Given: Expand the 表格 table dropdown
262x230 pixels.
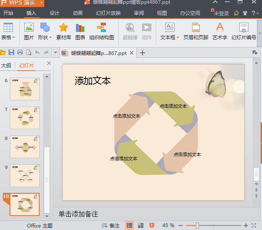Looking at the screenshot, I should pyautogui.click(x=14, y=38).
